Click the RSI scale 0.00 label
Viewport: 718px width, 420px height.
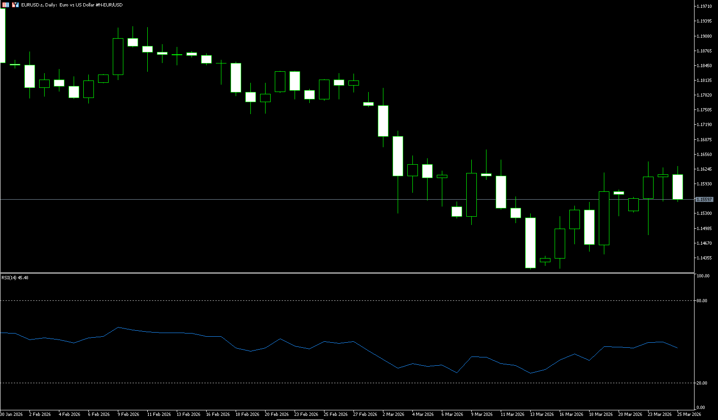point(701,408)
